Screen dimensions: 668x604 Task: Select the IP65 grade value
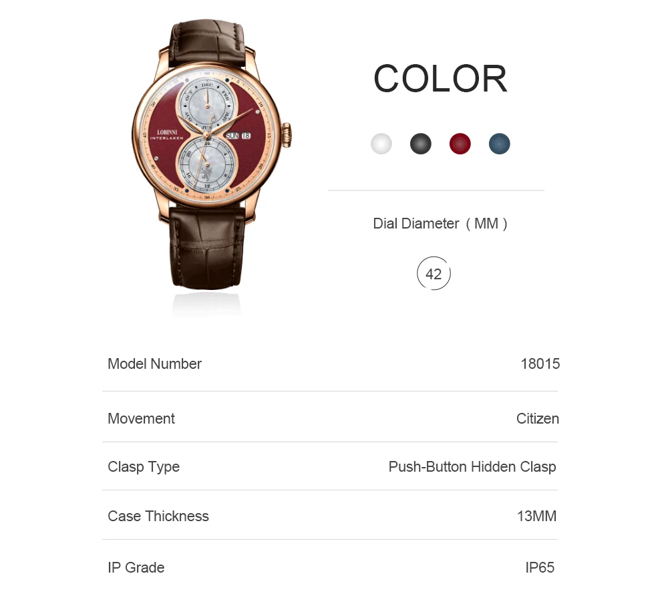[x=540, y=568]
